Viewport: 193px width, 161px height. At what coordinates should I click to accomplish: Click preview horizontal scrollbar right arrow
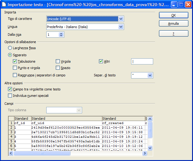tap(145, 153)
